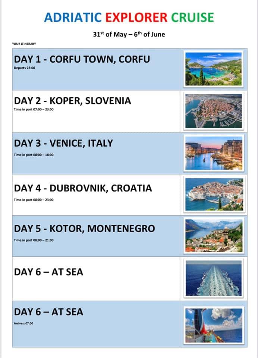Image resolution: width=258 pixels, height=358 pixels.
Task: Click the Your Itinerary label
Action: [x=24, y=44]
